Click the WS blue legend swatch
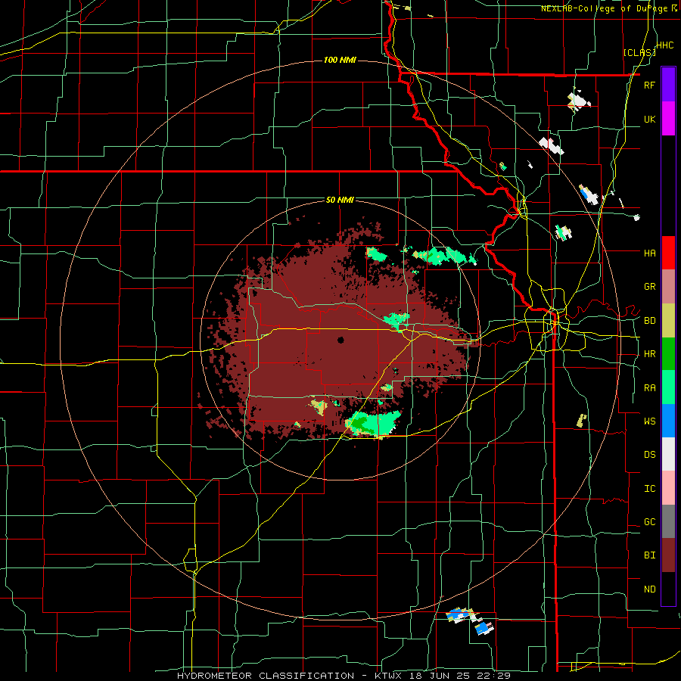Viewport: 681px width, 681px height. click(x=668, y=421)
